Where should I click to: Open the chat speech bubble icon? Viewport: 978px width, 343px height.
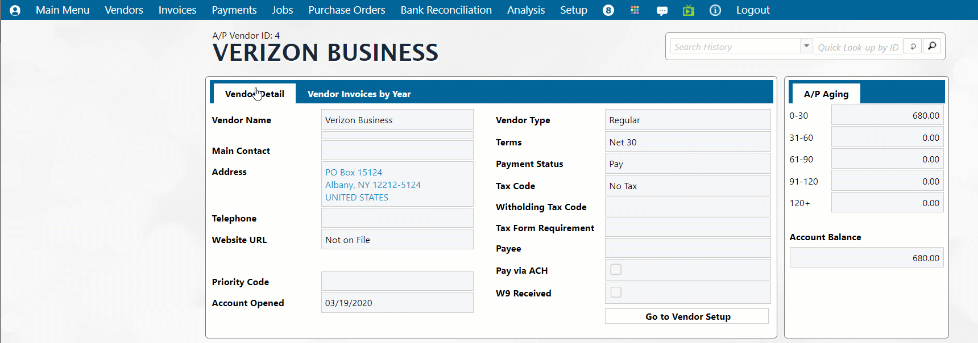pos(662,11)
